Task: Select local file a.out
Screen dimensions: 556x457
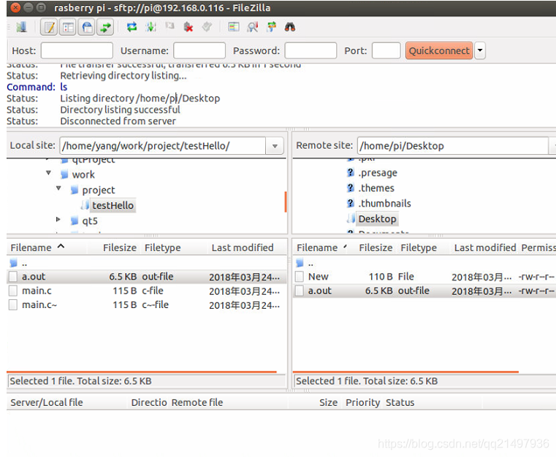Action: [146, 277]
